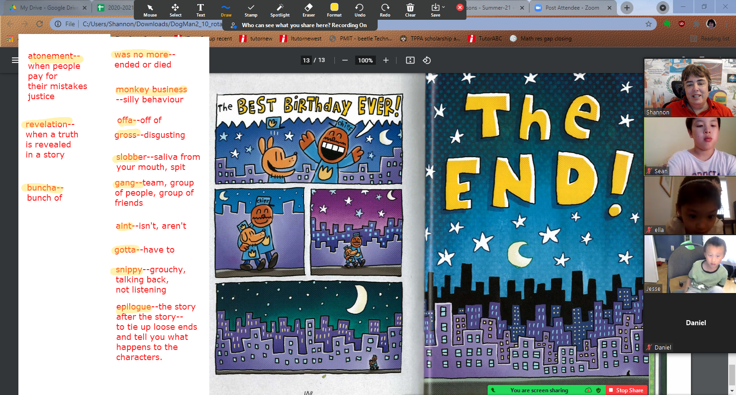736x395 pixels.
Task: Click the browser profile avatar
Action: pos(711,24)
